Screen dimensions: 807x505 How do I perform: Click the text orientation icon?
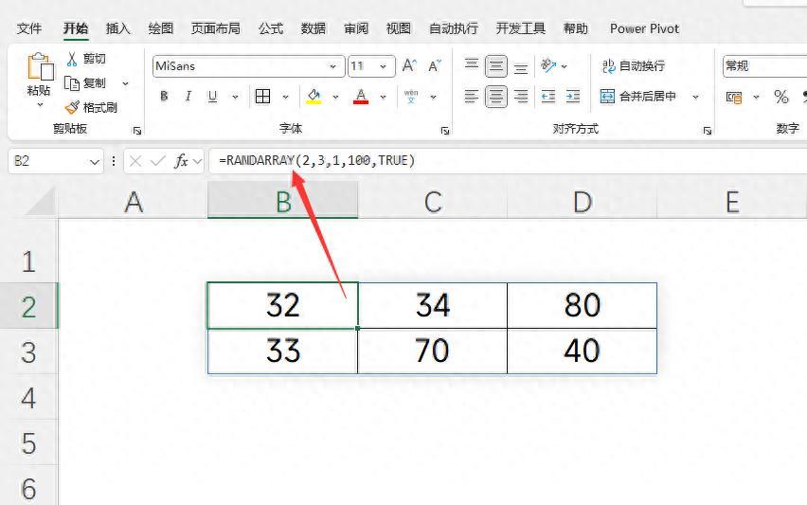coord(548,66)
